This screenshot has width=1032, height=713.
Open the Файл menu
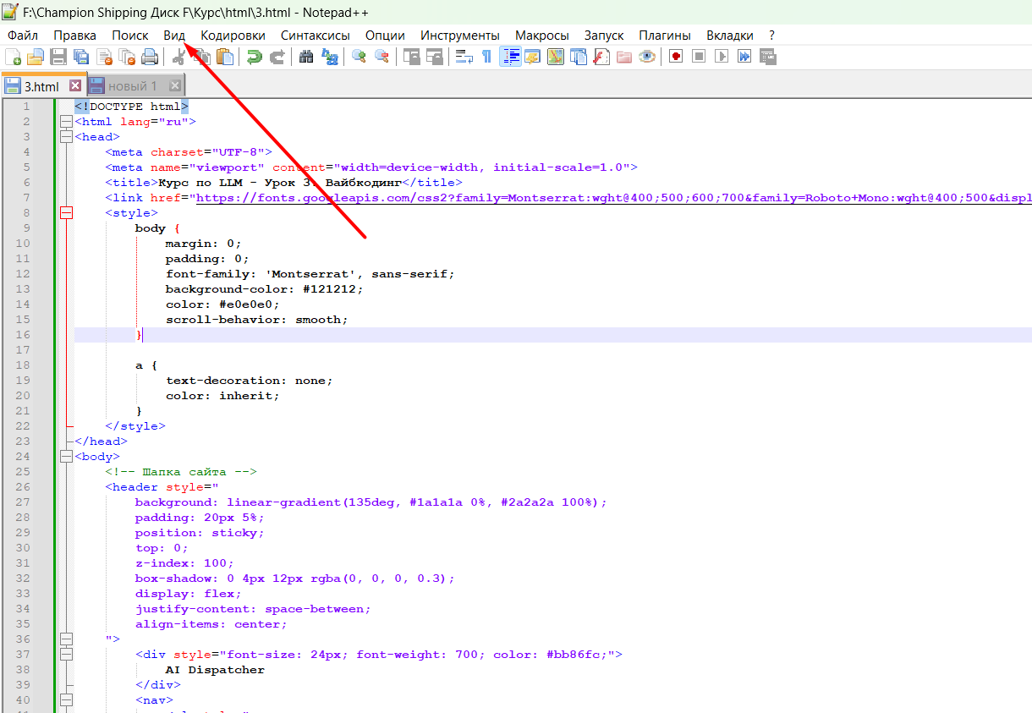[x=23, y=36]
